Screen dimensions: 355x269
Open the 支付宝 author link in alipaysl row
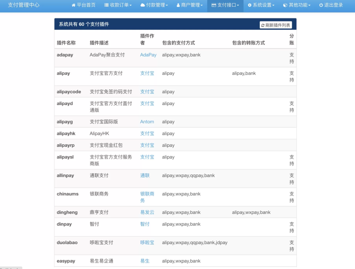(x=147, y=157)
